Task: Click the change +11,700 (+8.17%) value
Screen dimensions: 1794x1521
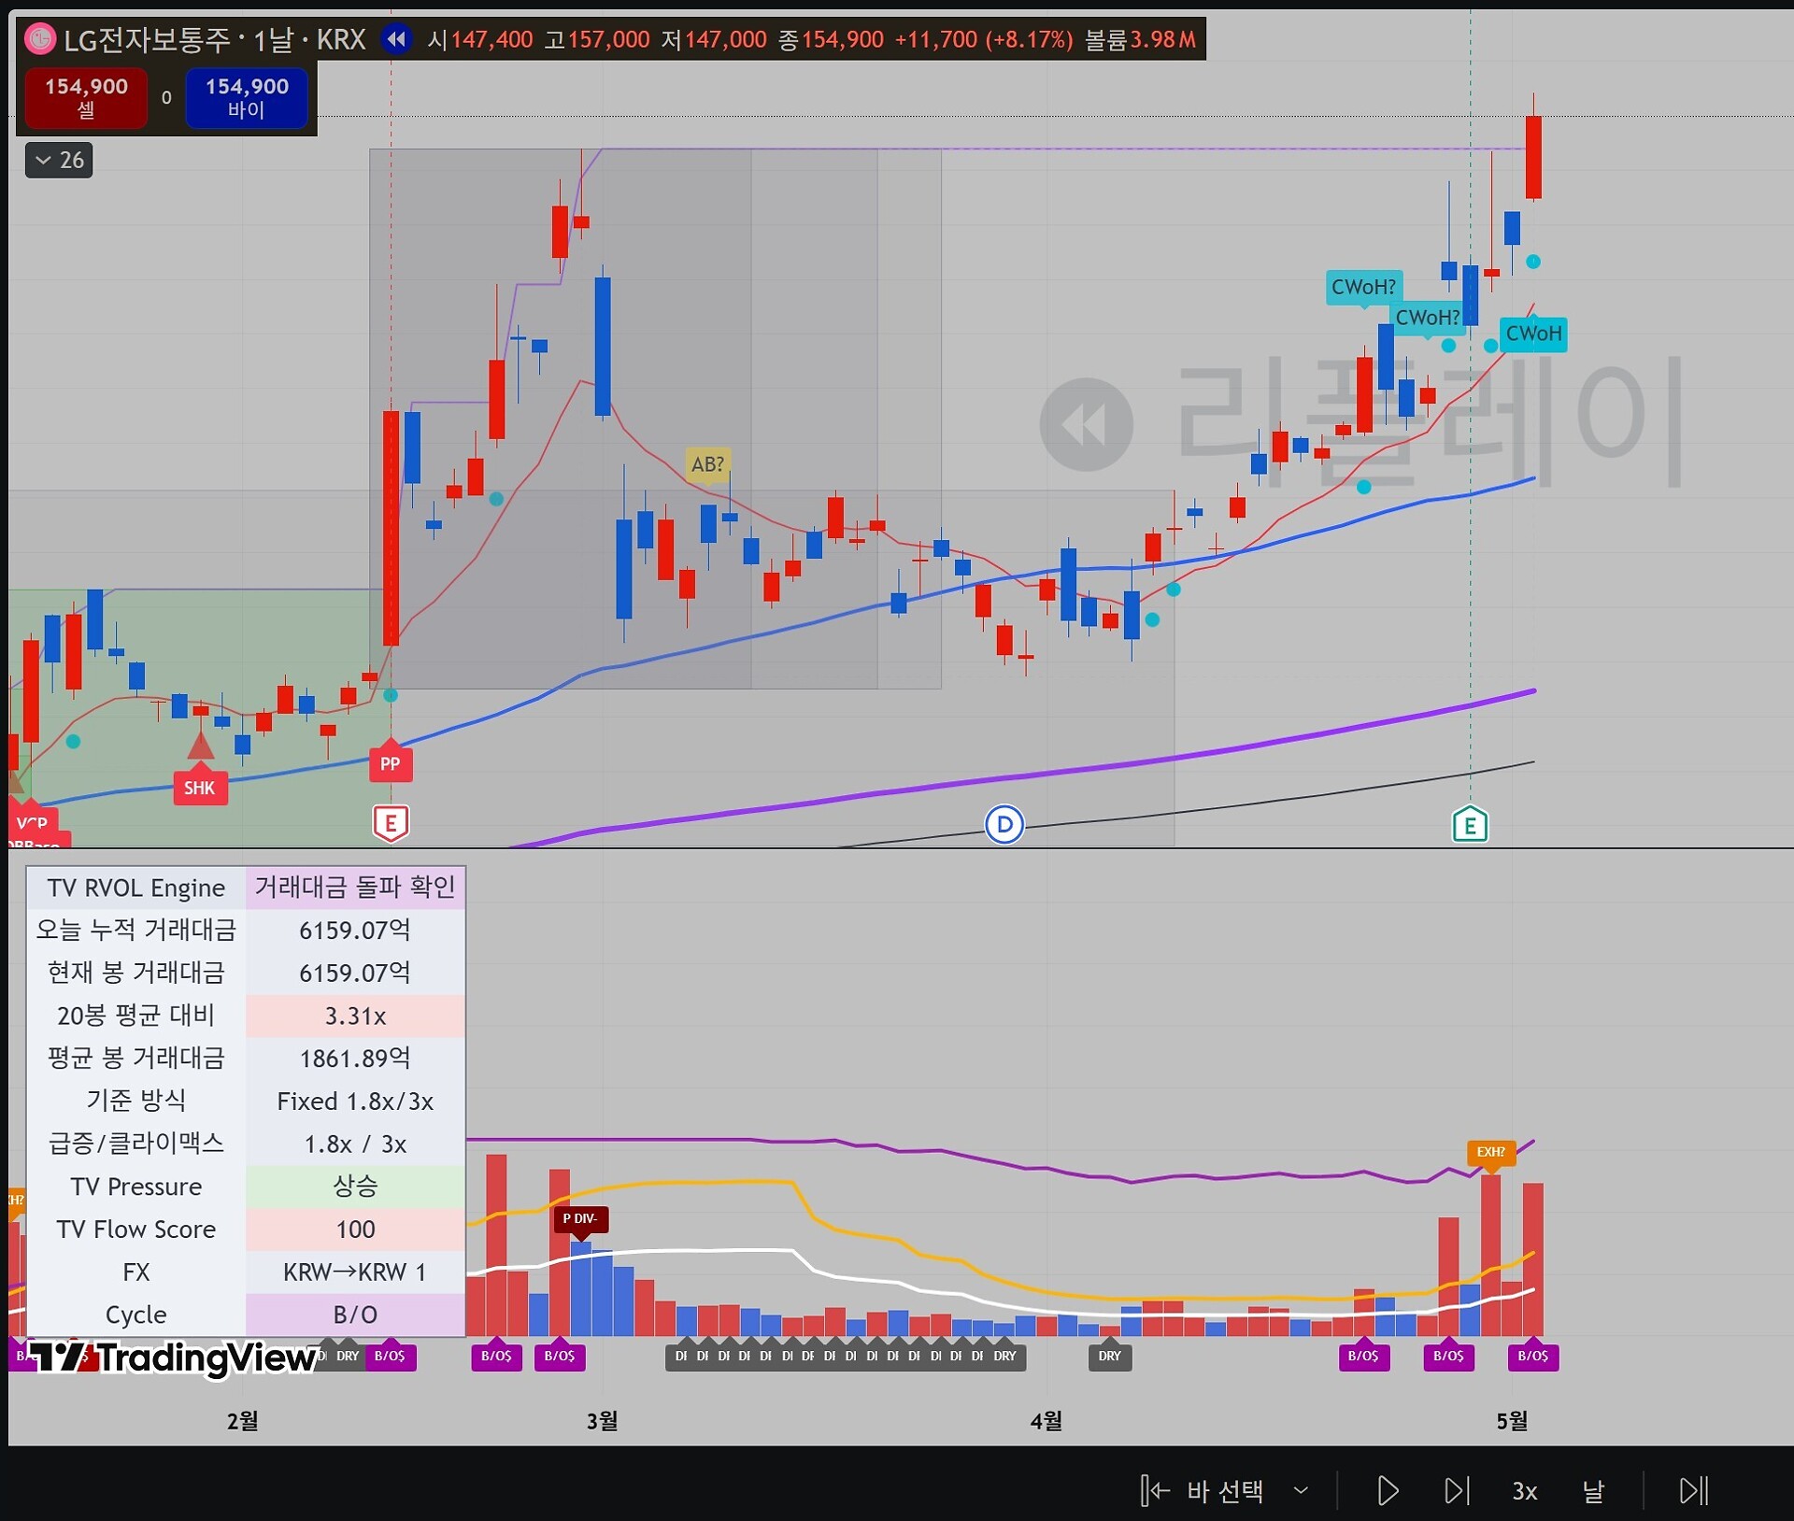Action: (x=984, y=39)
